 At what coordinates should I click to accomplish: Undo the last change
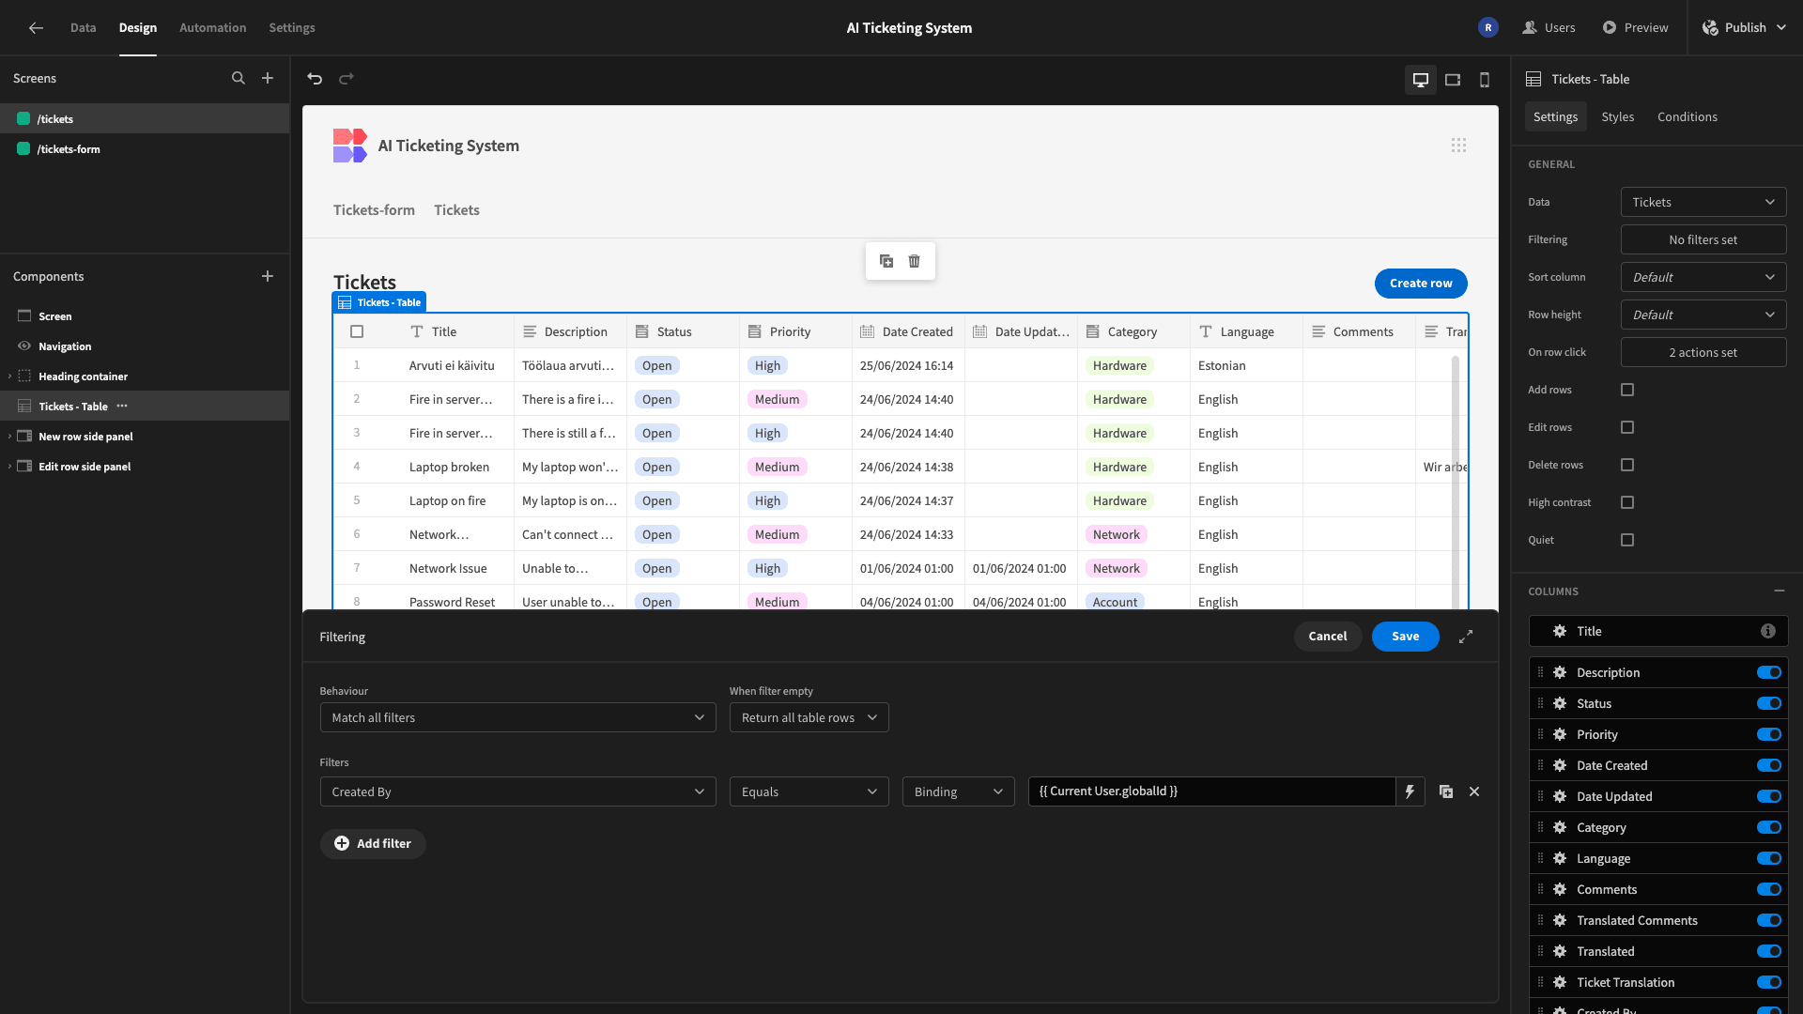point(315,79)
